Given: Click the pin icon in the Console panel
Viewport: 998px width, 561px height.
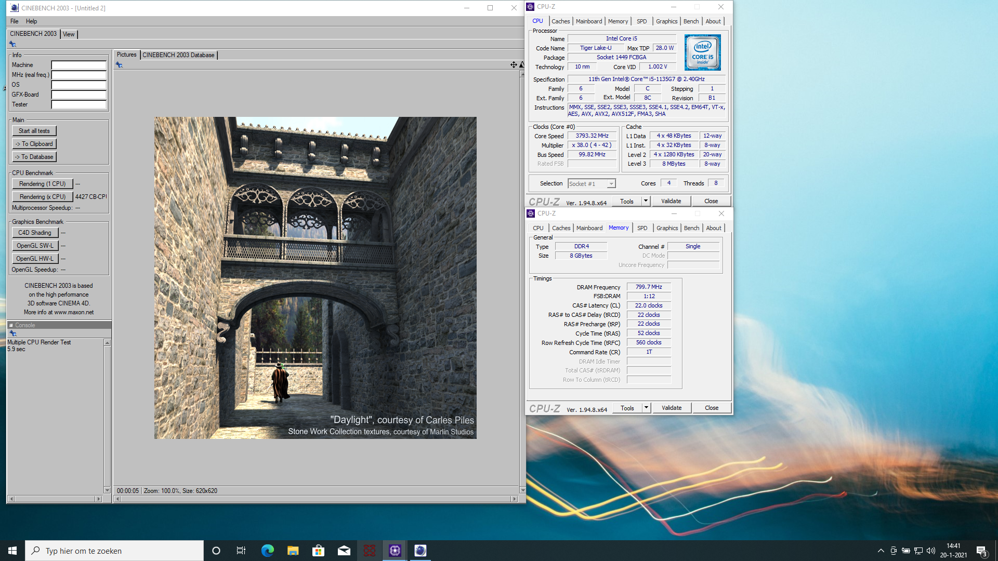Looking at the screenshot, I should tap(12, 333).
